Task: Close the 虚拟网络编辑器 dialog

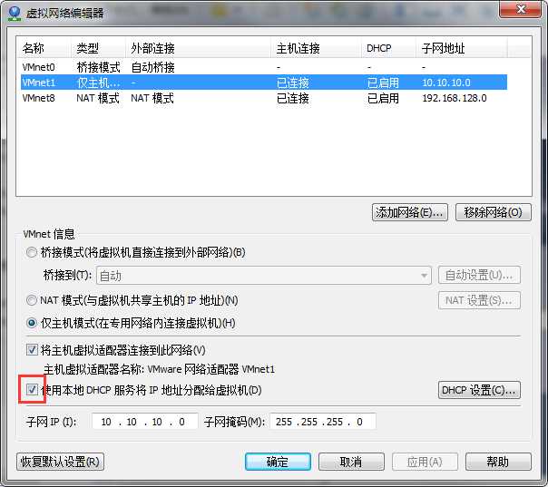Action: (520, 9)
